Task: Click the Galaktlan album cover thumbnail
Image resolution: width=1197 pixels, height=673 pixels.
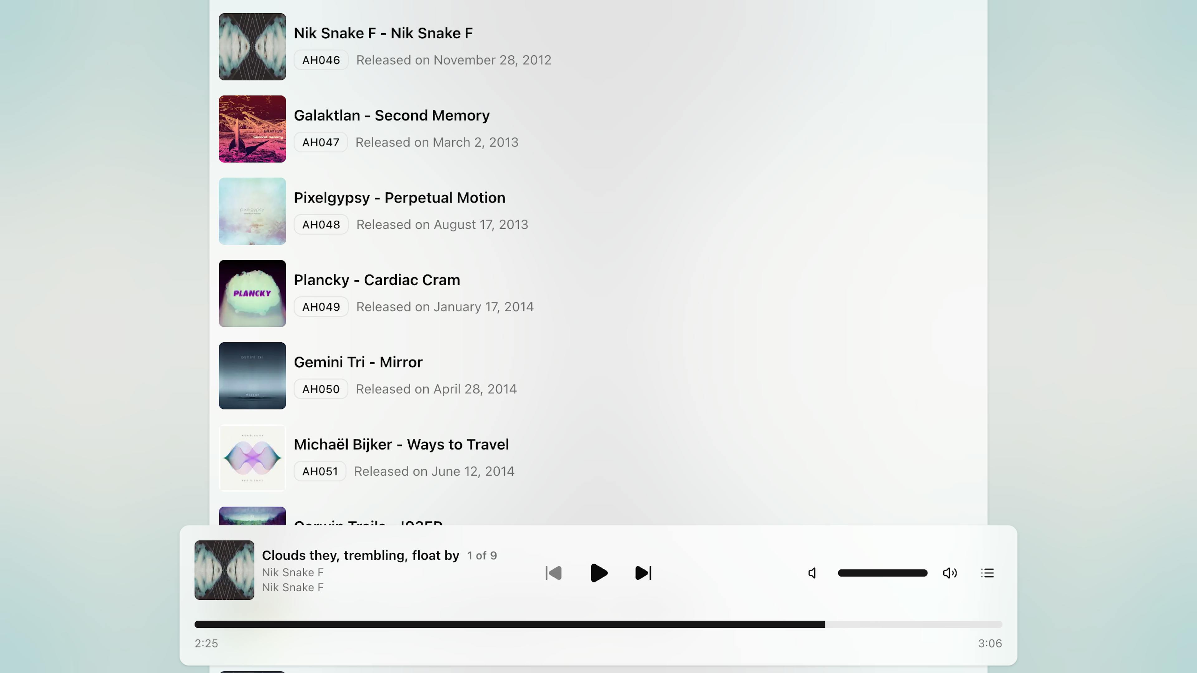Action: (x=252, y=129)
